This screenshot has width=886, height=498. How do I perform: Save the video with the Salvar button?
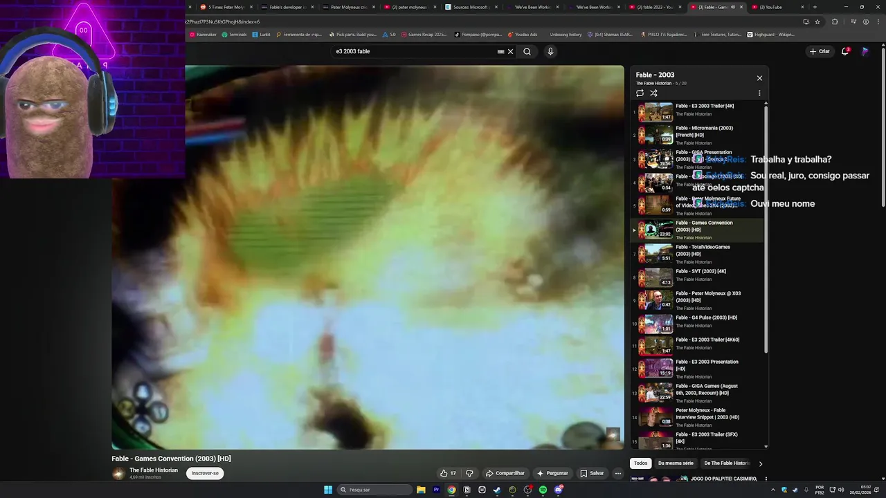[592, 473]
